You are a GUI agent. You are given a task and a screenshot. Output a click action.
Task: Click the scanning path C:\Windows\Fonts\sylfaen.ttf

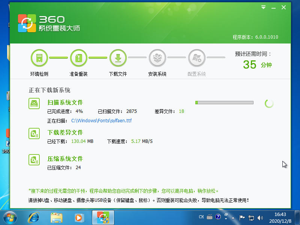[101, 120]
